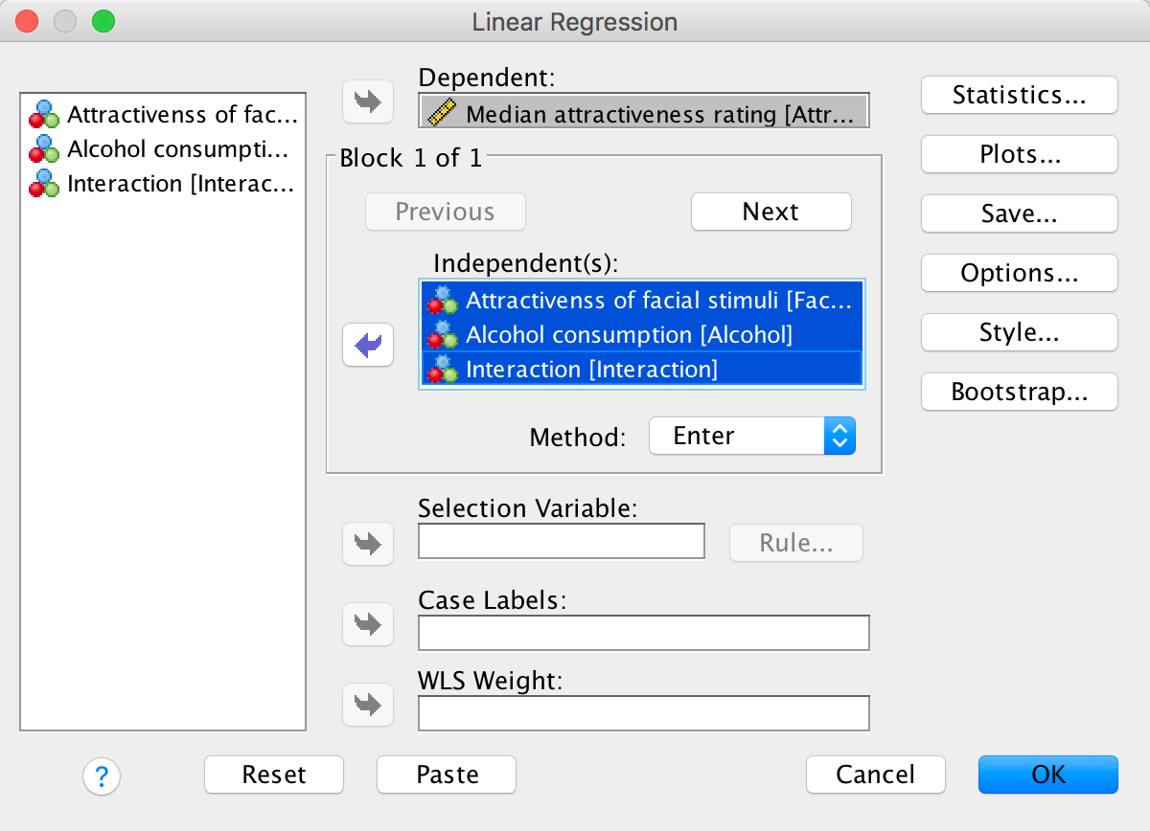This screenshot has width=1150, height=831.
Task: Click the arrow button beside Dependent field
Action: 368,102
